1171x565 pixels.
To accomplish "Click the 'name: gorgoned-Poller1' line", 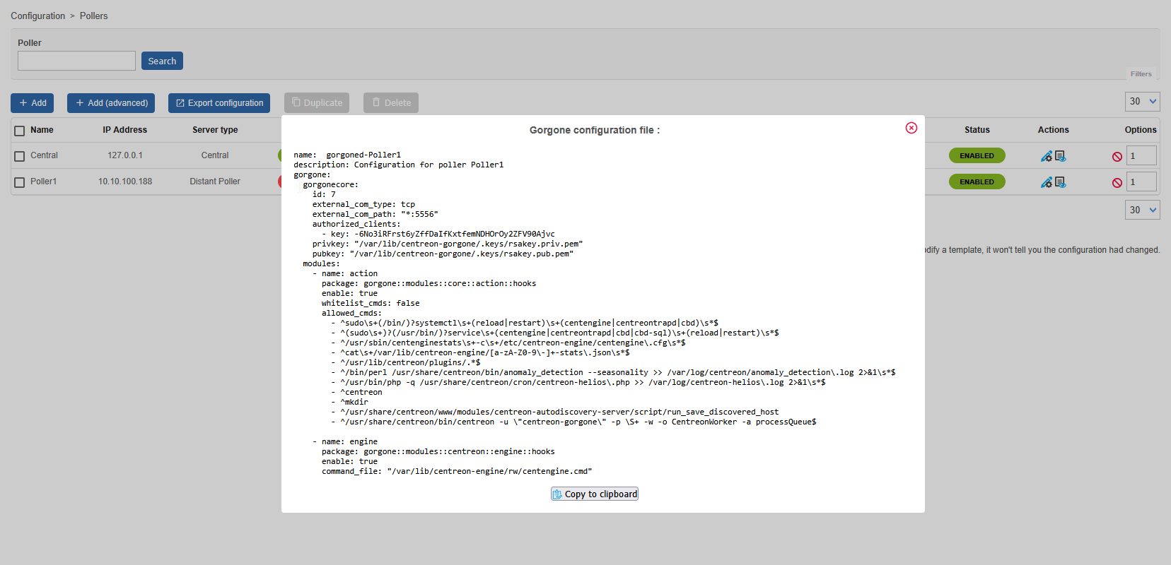I will tap(347, 155).
